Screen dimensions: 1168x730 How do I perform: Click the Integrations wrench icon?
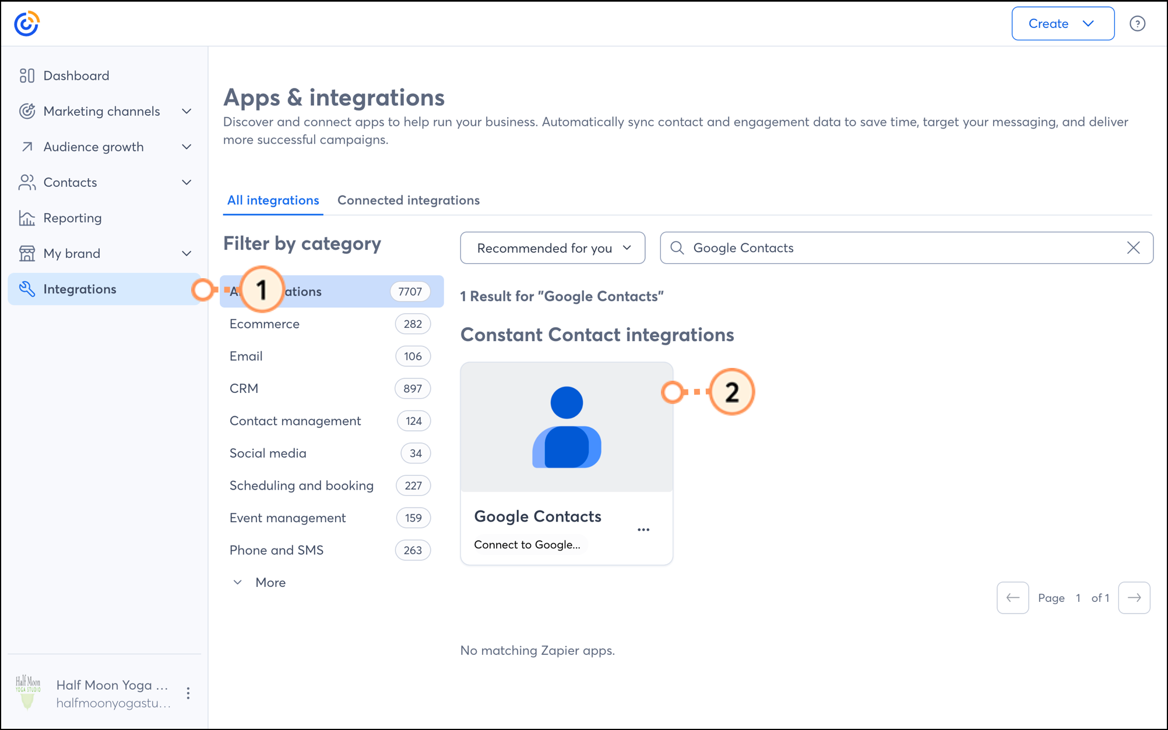pos(27,289)
